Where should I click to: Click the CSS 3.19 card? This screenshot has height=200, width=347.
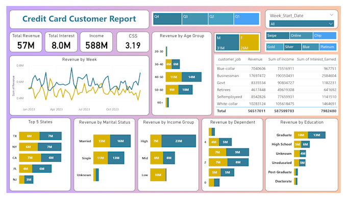click(133, 42)
